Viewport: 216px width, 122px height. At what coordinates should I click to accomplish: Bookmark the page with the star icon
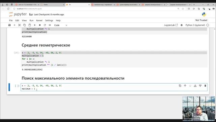[183, 9]
